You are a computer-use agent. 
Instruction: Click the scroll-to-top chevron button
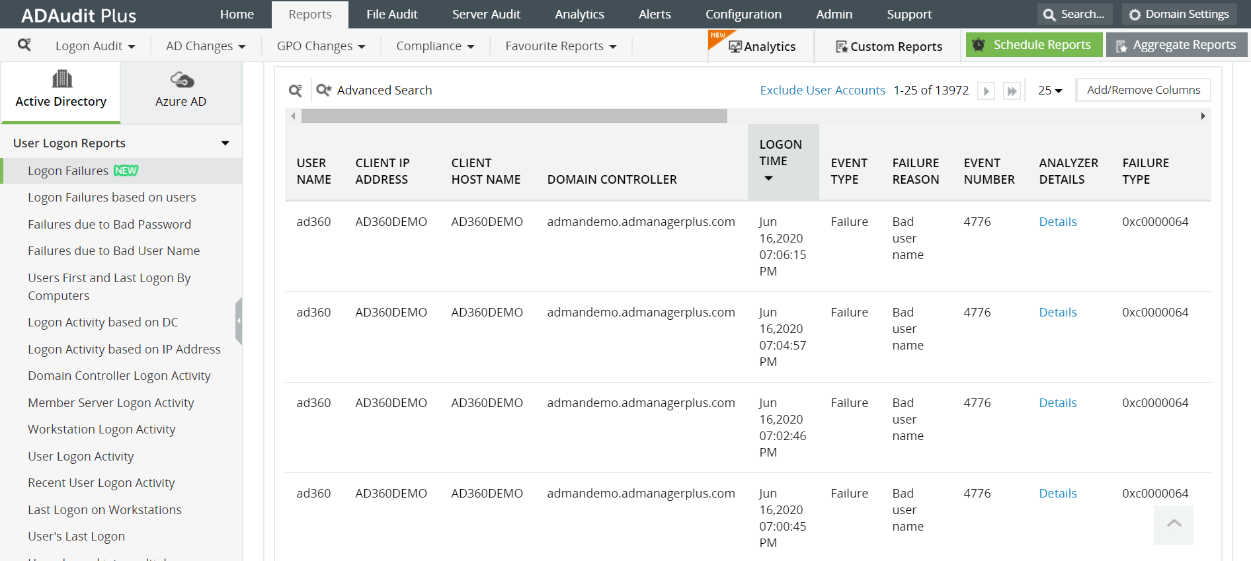pyautogui.click(x=1174, y=525)
